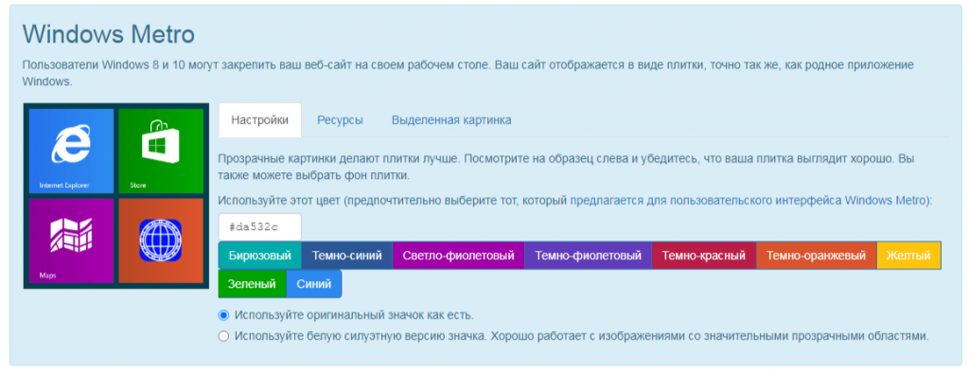
Task: Switch to the Ресурсы tab
Action: (340, 120)
